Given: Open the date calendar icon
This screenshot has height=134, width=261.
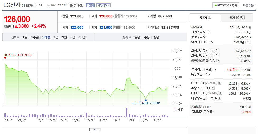Looking at the screenshot, I should pos(48,6).
